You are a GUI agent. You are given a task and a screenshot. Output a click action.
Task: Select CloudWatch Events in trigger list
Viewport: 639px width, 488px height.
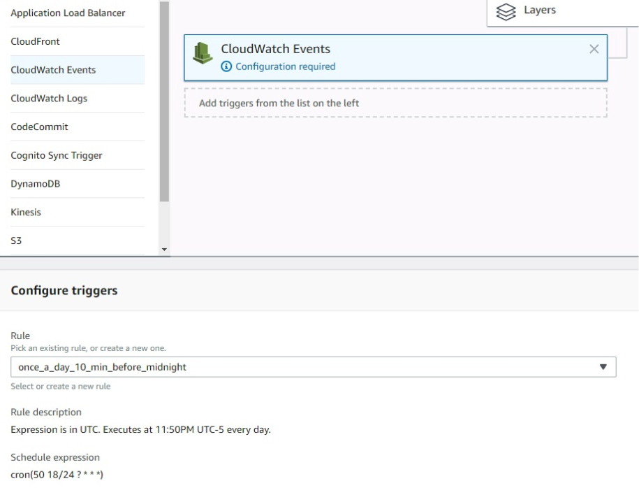click(78, 70)
